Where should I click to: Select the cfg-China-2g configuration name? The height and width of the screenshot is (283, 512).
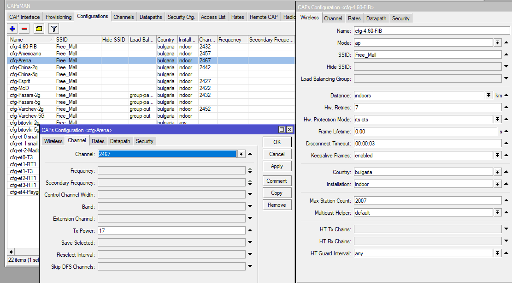24,67
